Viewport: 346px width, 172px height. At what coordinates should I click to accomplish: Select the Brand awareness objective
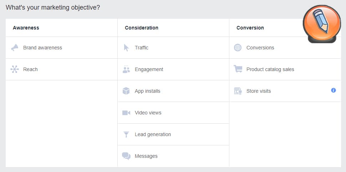(42, 48)
